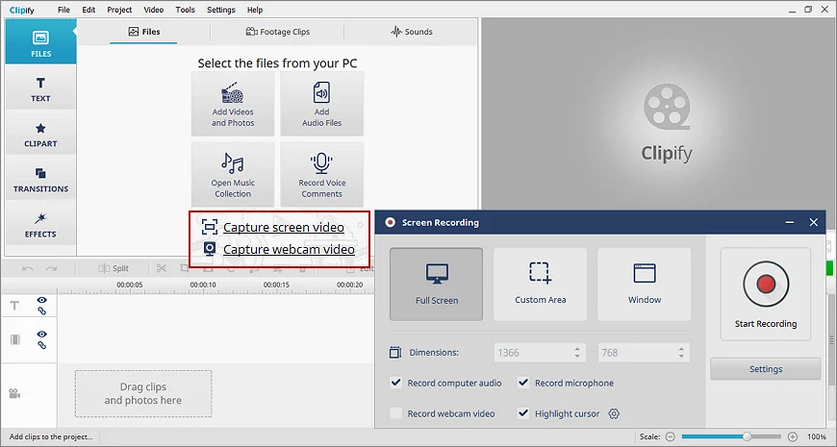
Task: Open the CLIPART sidebar panel
Action: [x=40, y=135]
